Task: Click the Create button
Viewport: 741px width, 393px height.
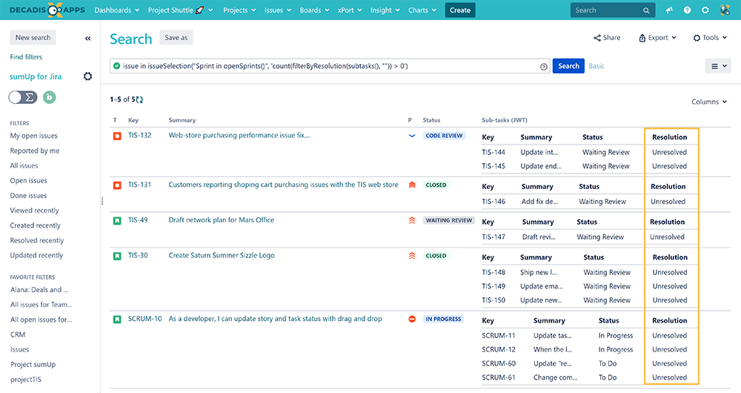Action: 460,10
